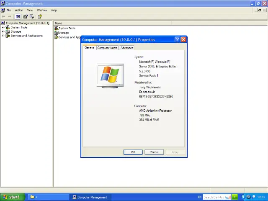Screen dimensions: 268x201
Task: Click the product ID 69713-357-2633527-42890
Action: (156, 96)
